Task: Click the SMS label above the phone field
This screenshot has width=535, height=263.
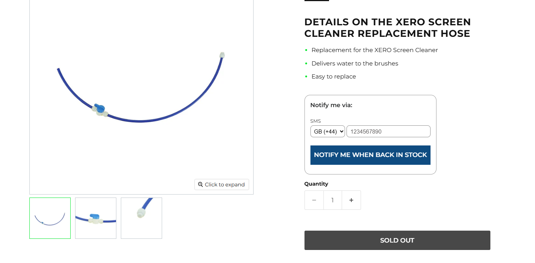Action: pyautogui.click(x=315, y=121)
